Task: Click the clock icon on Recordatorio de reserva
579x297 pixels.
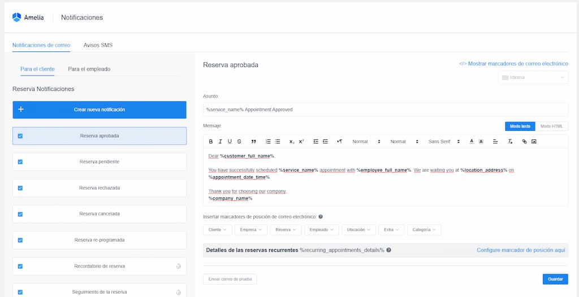Action: pos(179,266)
